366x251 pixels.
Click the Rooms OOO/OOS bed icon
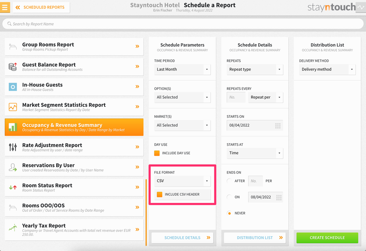(x=13, y=208)
